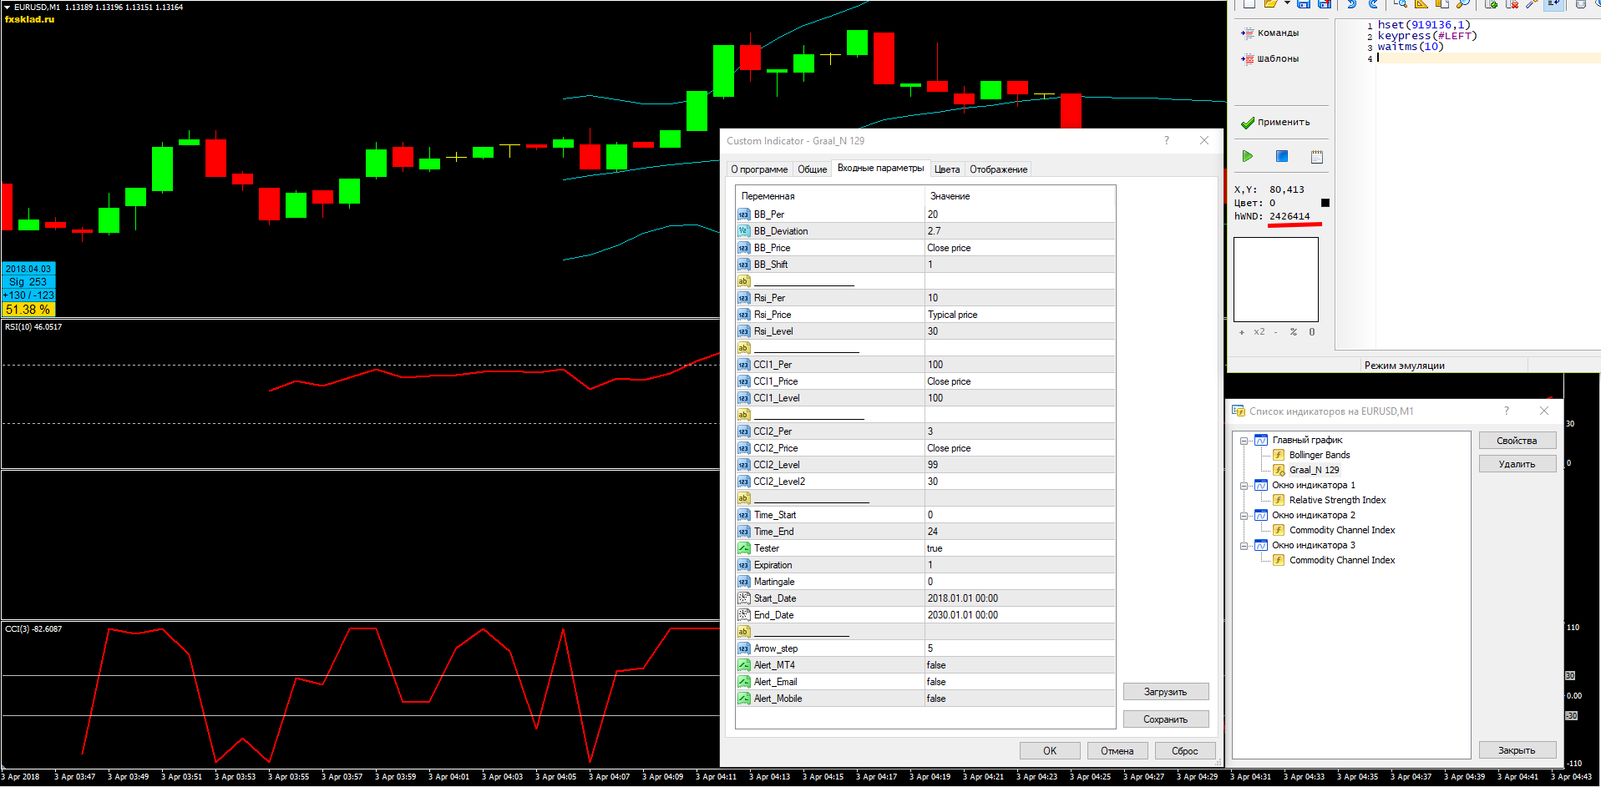The height and width of the screenshot is (787, 1601).
Task: Select the Входные параметры tab
Action: coord(880,169)
